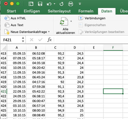Screen dimensions: 128x119
Task: Click the Alle aktualisieren refresh icon
Action: click(x=64, y=22)
